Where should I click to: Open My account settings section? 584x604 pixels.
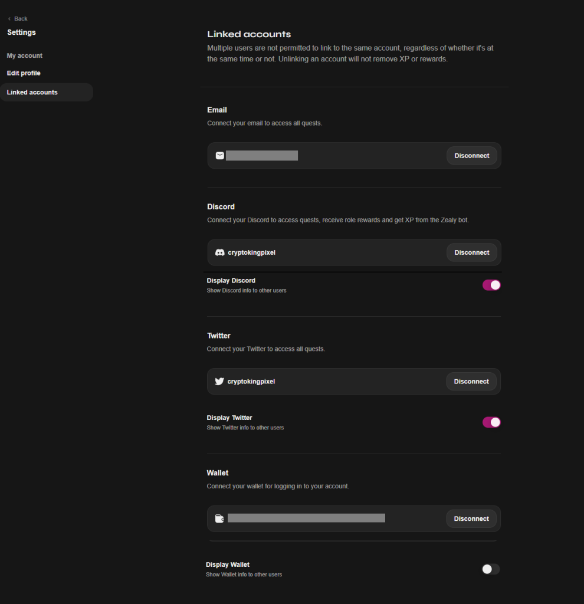(x=25, y=55)
